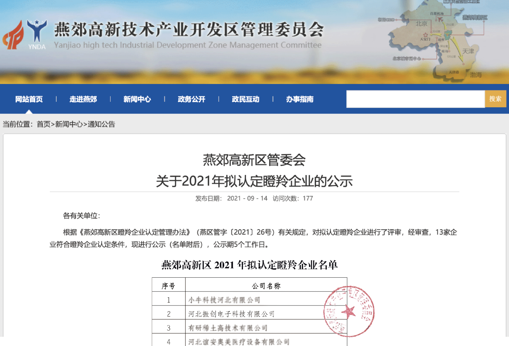This screenshot has width=509, height=346.
Task: Click table header 公司名称
Action: (266, 286)
